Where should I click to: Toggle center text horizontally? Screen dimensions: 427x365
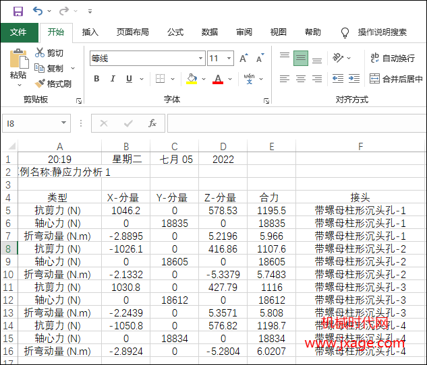click(301, 79)
